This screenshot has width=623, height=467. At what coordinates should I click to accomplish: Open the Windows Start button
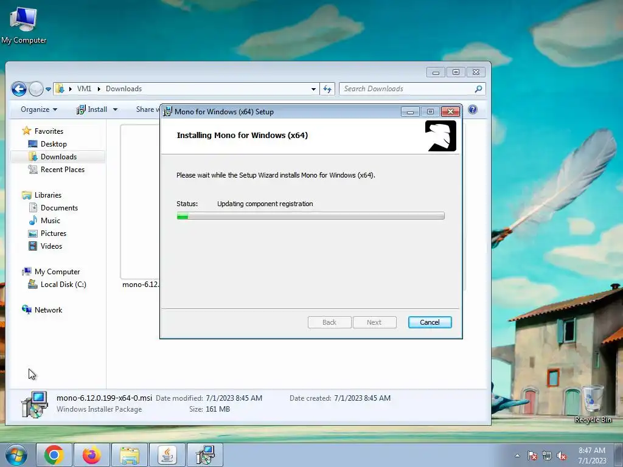[16, 455]
